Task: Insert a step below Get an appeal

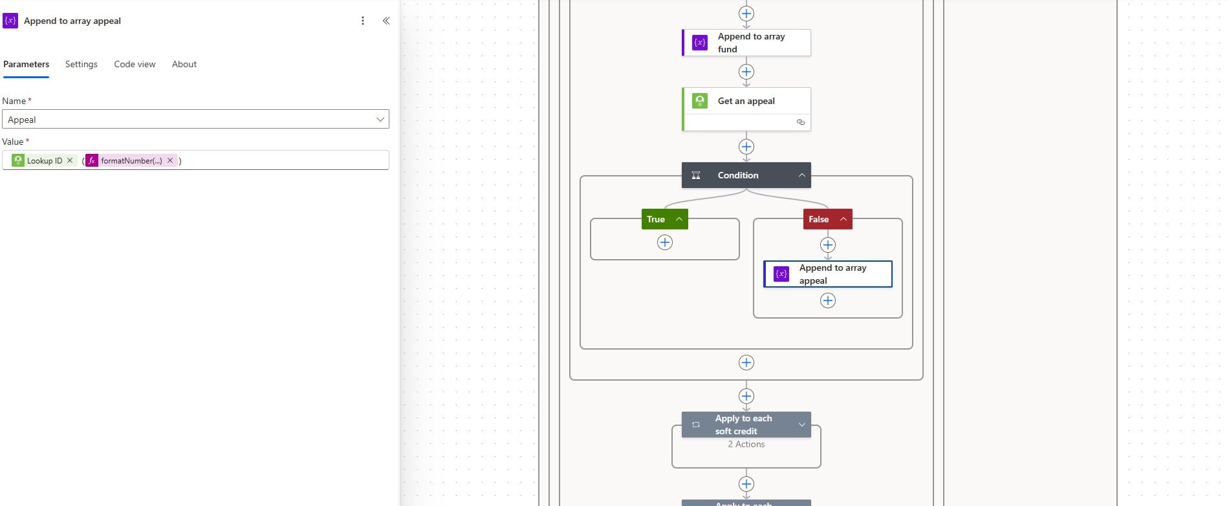Action: (746, 147)
